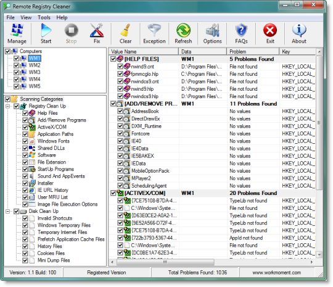Select the Help Files category icon
Image resolution: width=333 pixels, height=287 pixels.
tap(32, 113)
